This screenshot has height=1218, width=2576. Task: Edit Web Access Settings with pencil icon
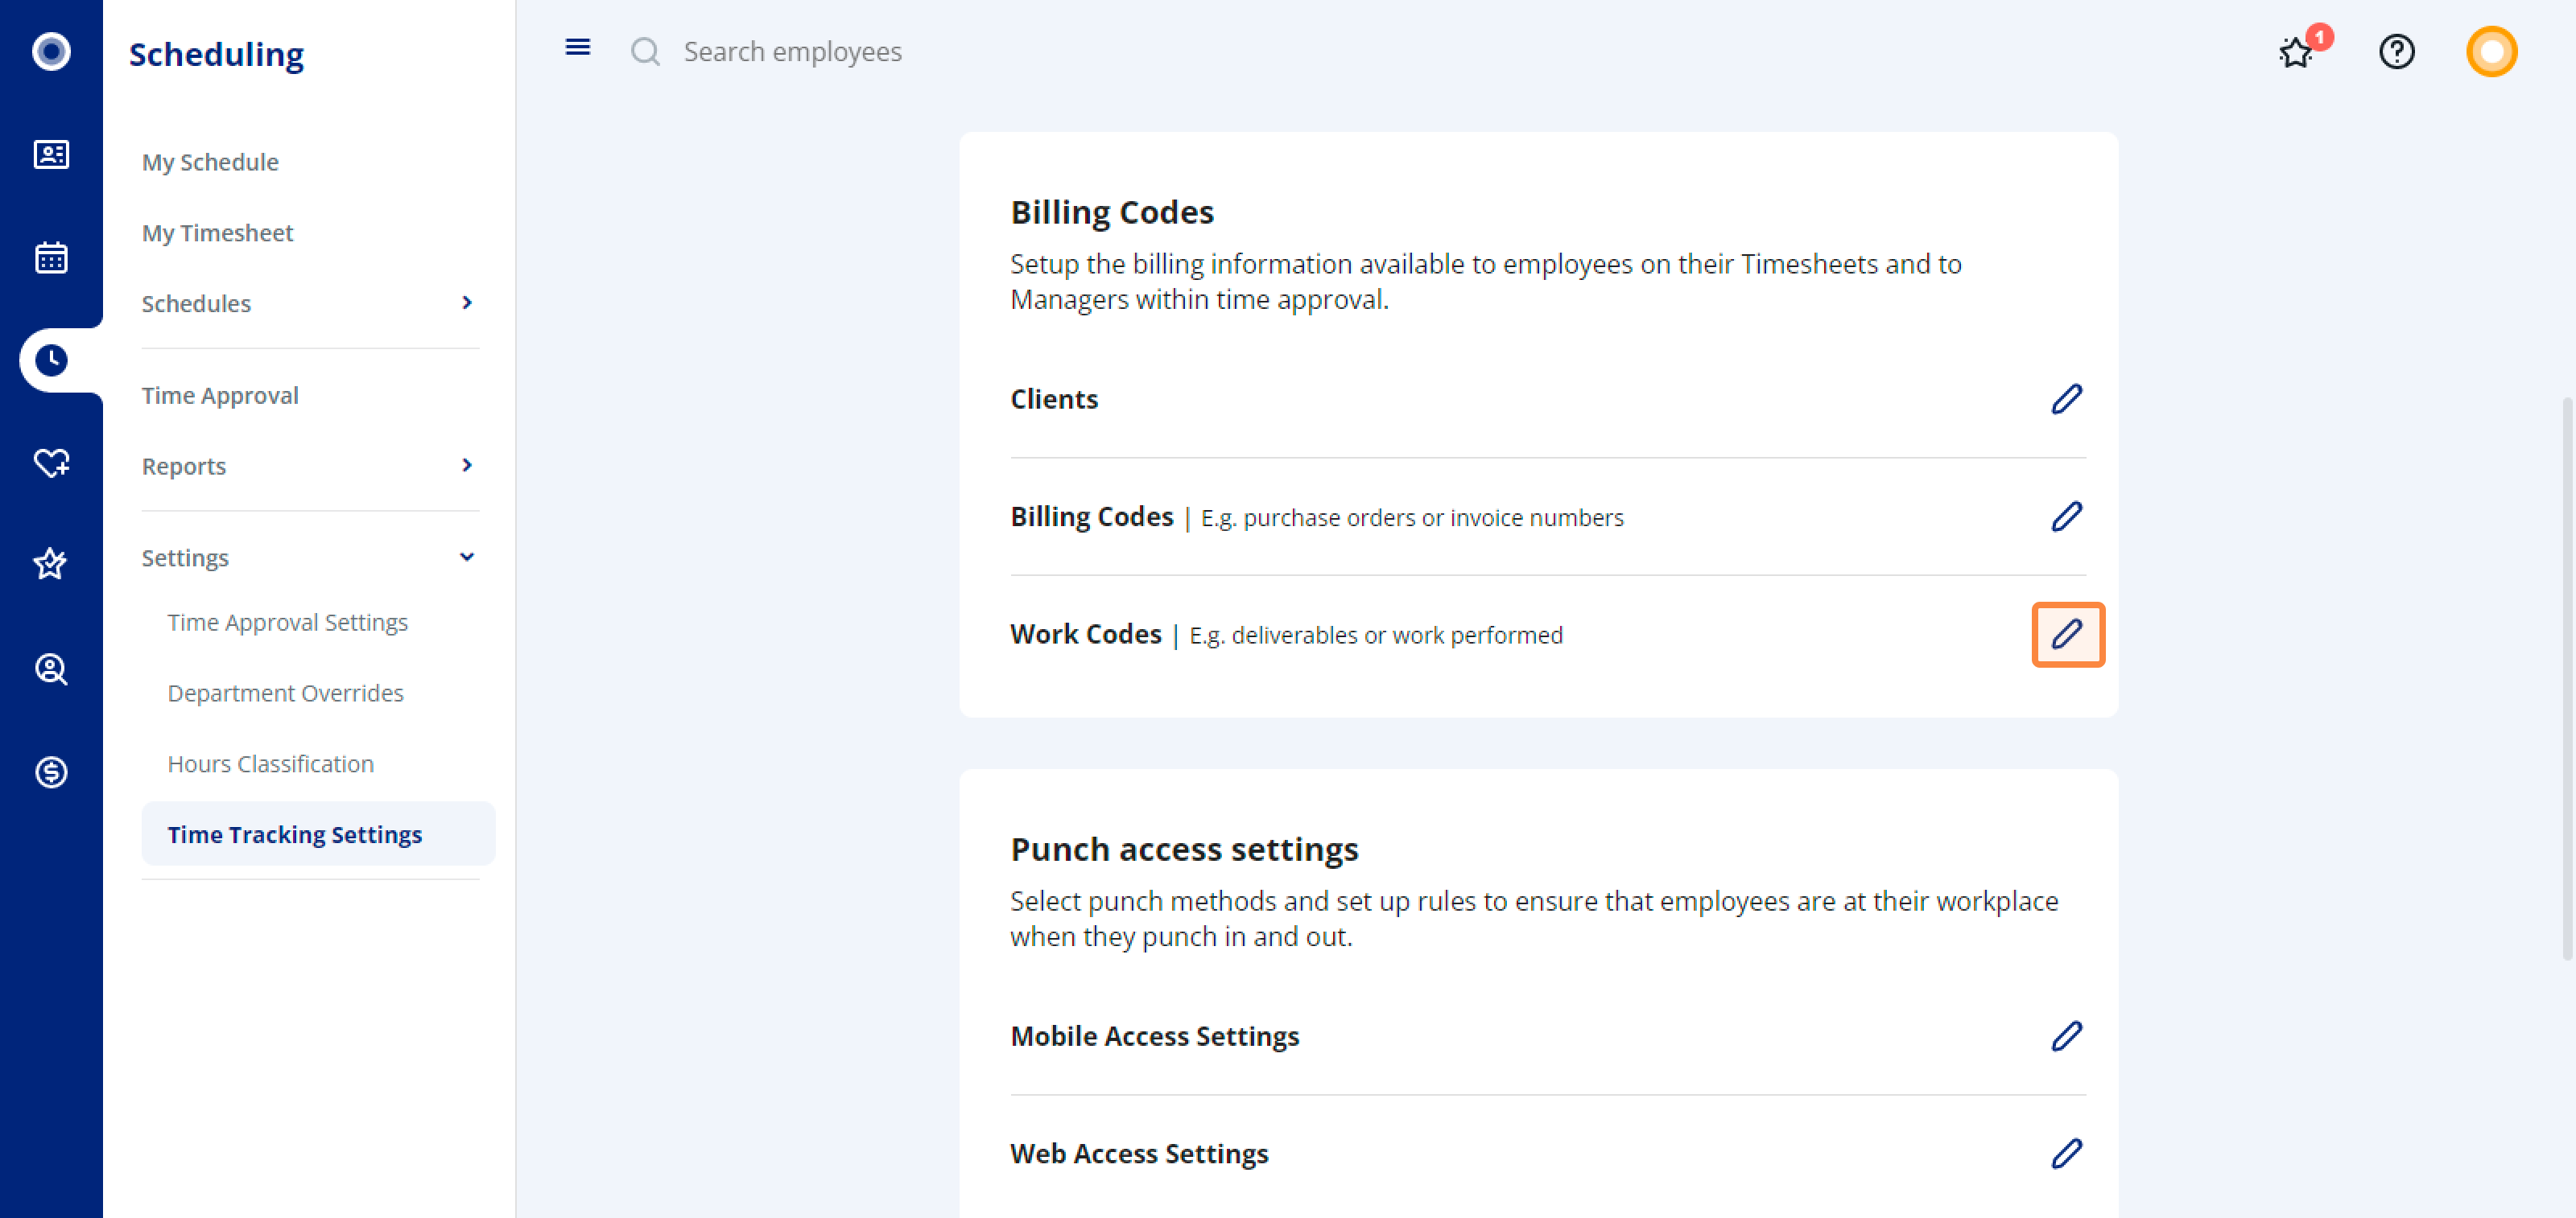(2067, 1154)
